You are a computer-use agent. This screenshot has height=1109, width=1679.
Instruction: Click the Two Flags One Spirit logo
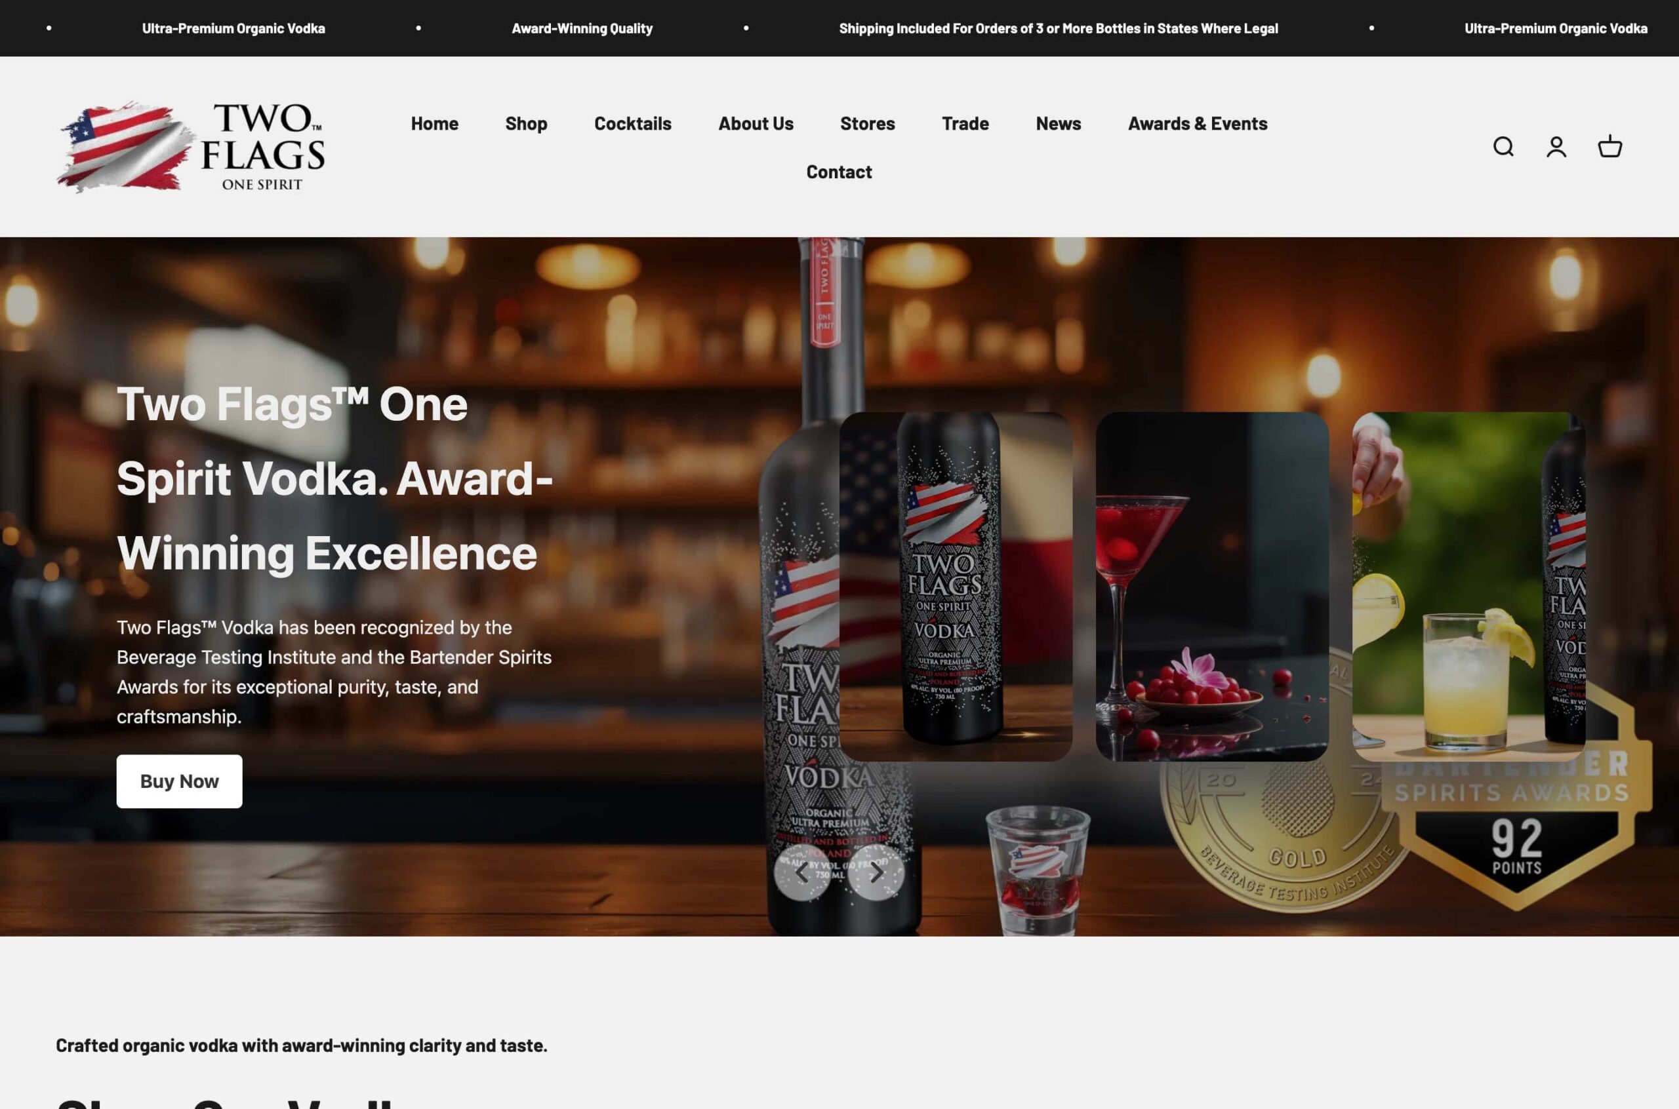191,146
